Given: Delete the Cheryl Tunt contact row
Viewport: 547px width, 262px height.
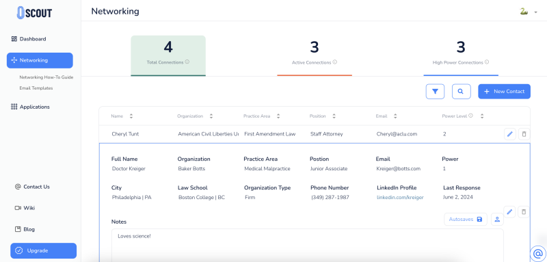Looking at the screenshot, I should coord(524,134).
